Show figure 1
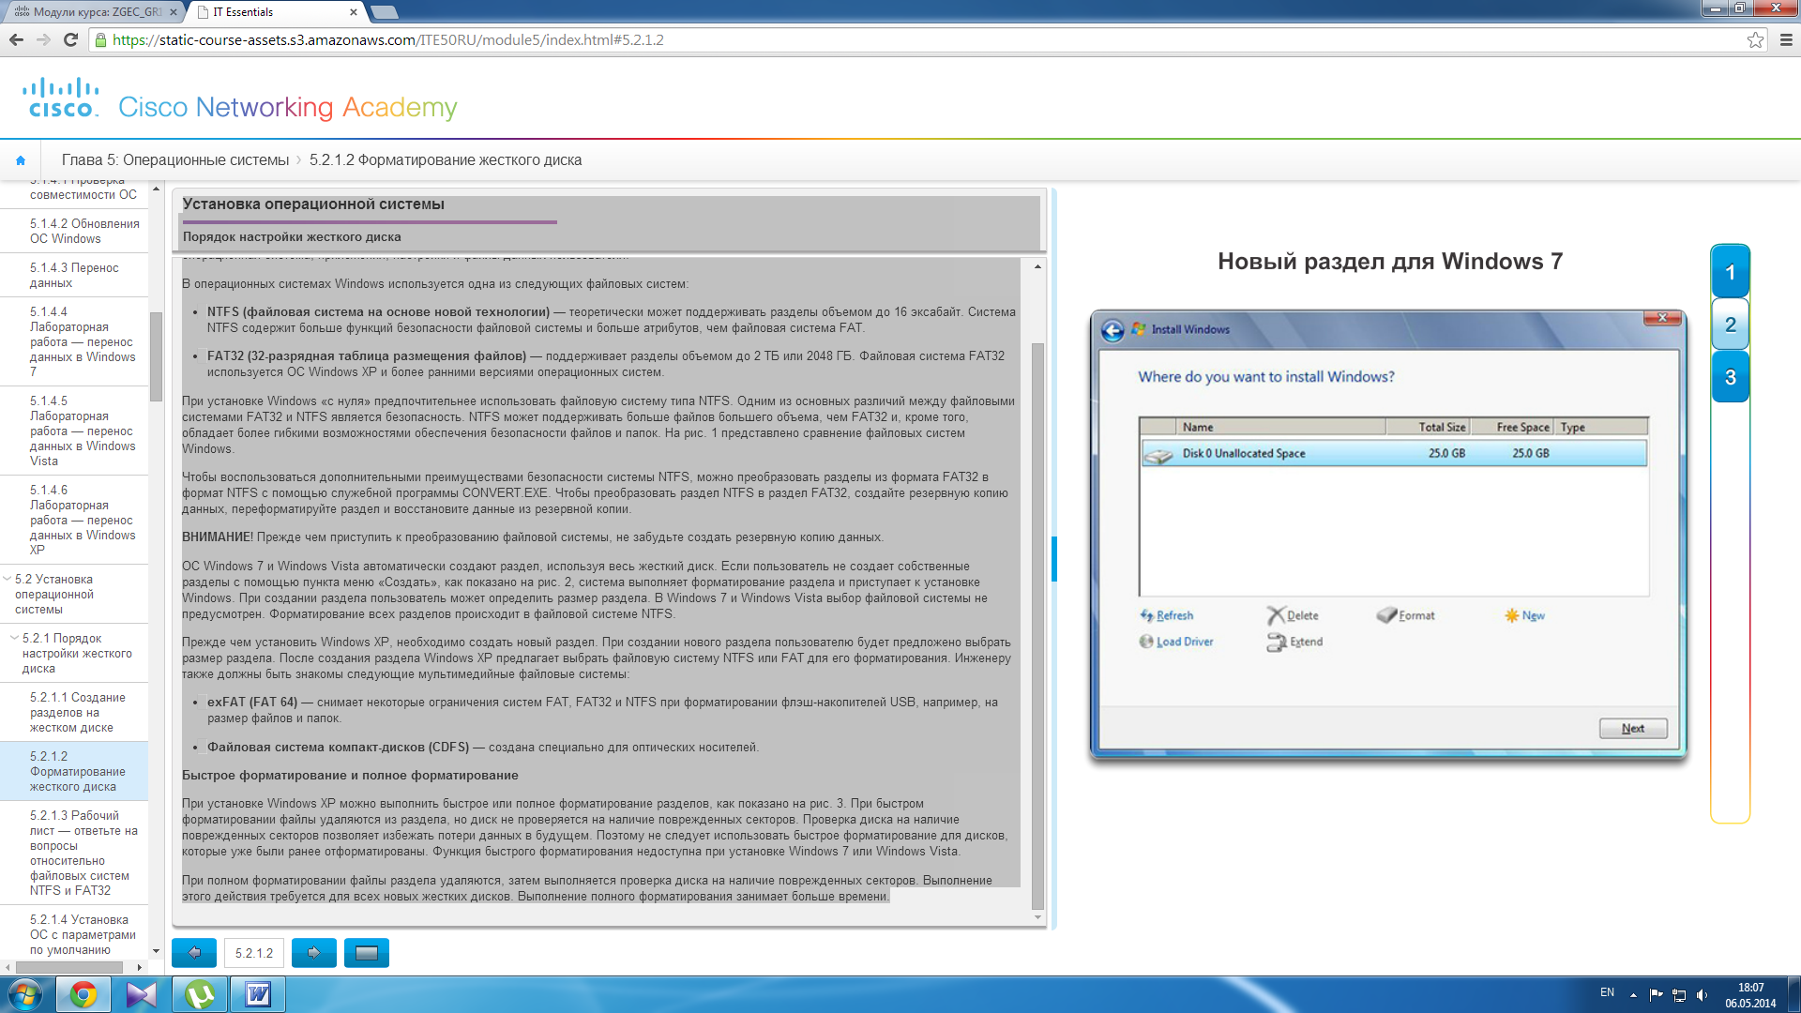The image size is (1801, 1013). 1731,273
